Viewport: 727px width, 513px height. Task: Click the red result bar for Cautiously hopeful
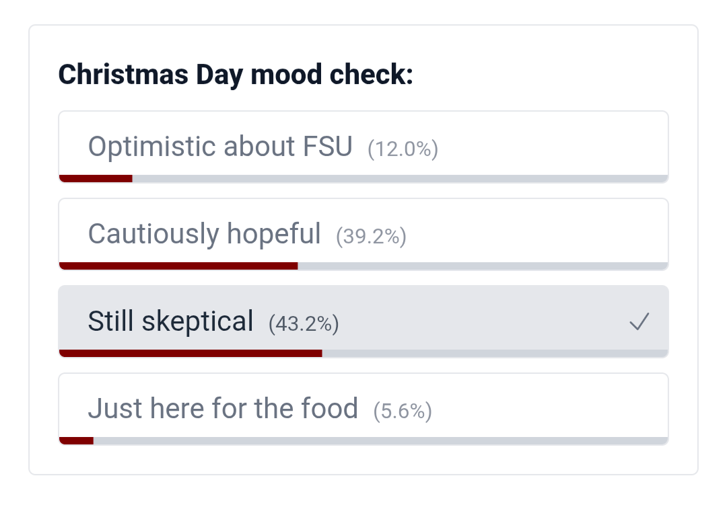pos(178,266)
